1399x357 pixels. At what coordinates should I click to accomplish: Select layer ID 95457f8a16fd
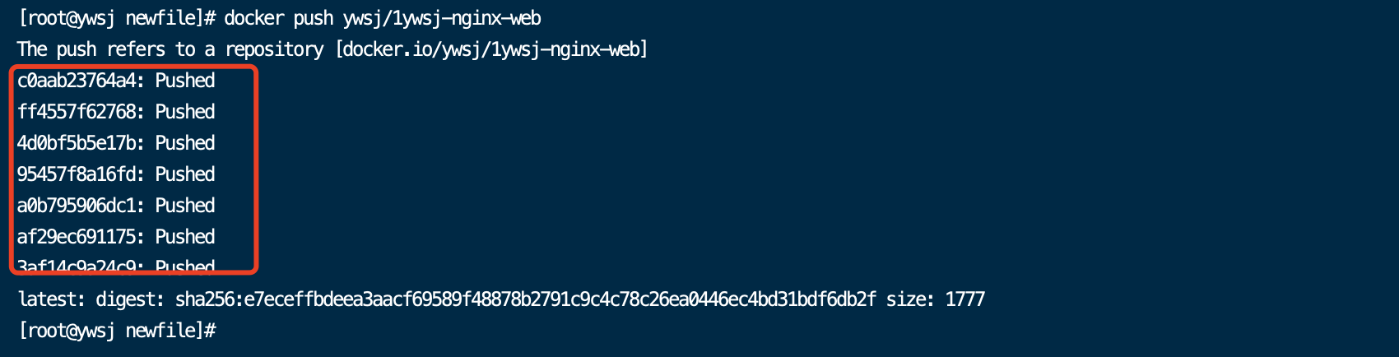(x=75, y=174)
